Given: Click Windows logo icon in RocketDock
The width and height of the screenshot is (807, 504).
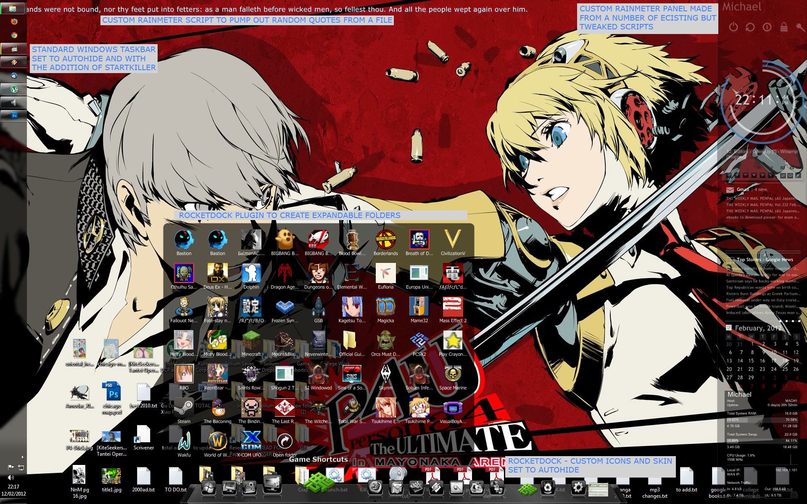Looking at the screenshot, I should tap(208, 488).
